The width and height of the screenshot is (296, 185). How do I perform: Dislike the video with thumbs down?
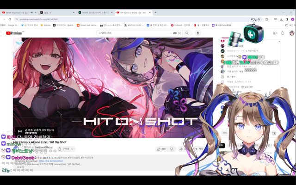(172, 149)
